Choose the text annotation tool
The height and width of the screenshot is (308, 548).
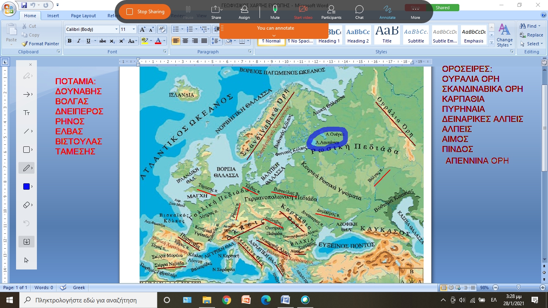click(26, 113)
